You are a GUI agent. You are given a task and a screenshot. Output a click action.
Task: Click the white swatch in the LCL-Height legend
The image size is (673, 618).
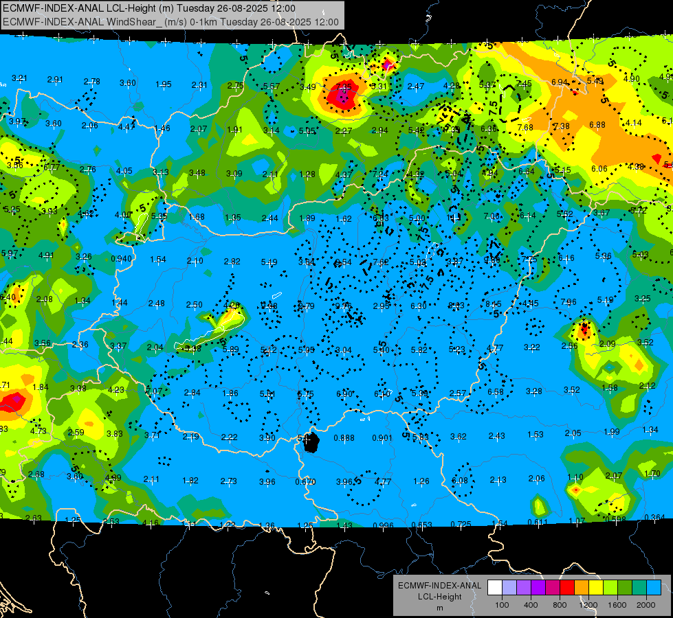coord(495,588)
